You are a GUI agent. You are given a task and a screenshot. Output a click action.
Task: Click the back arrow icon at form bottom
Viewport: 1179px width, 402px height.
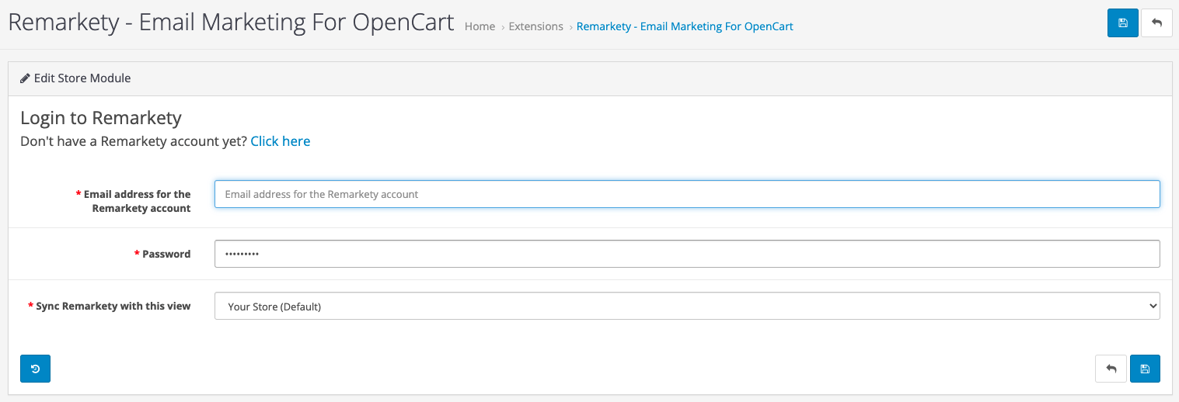point(1111,369)
